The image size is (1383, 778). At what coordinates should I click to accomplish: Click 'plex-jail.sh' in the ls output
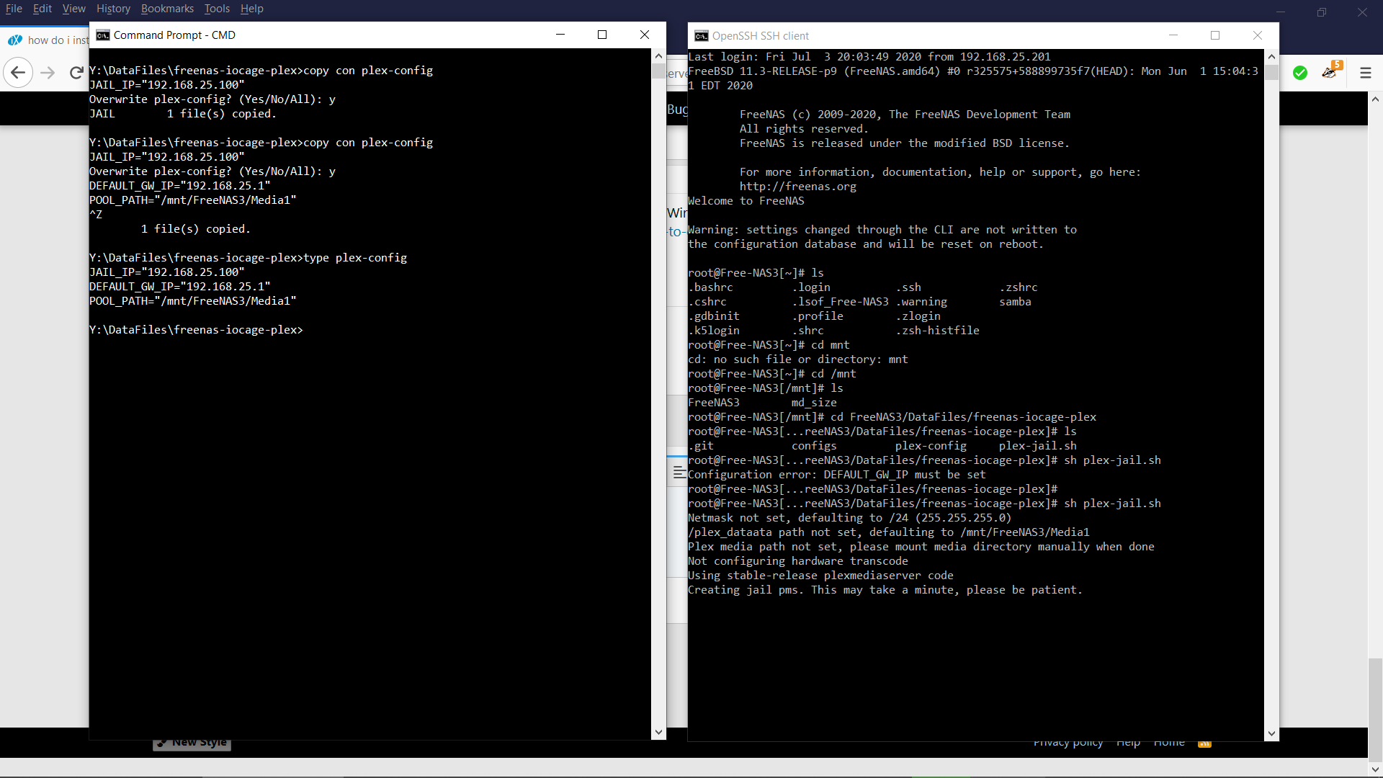(1038, 446)
